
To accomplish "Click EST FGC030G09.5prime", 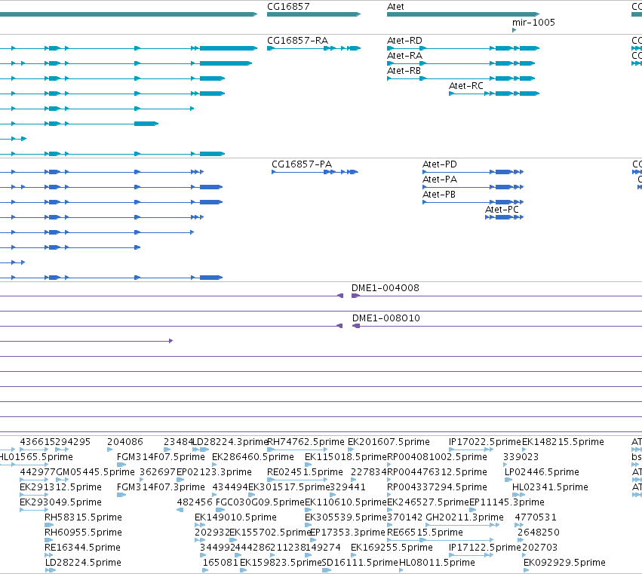I will pyautogui.click(x=260, y=502).
